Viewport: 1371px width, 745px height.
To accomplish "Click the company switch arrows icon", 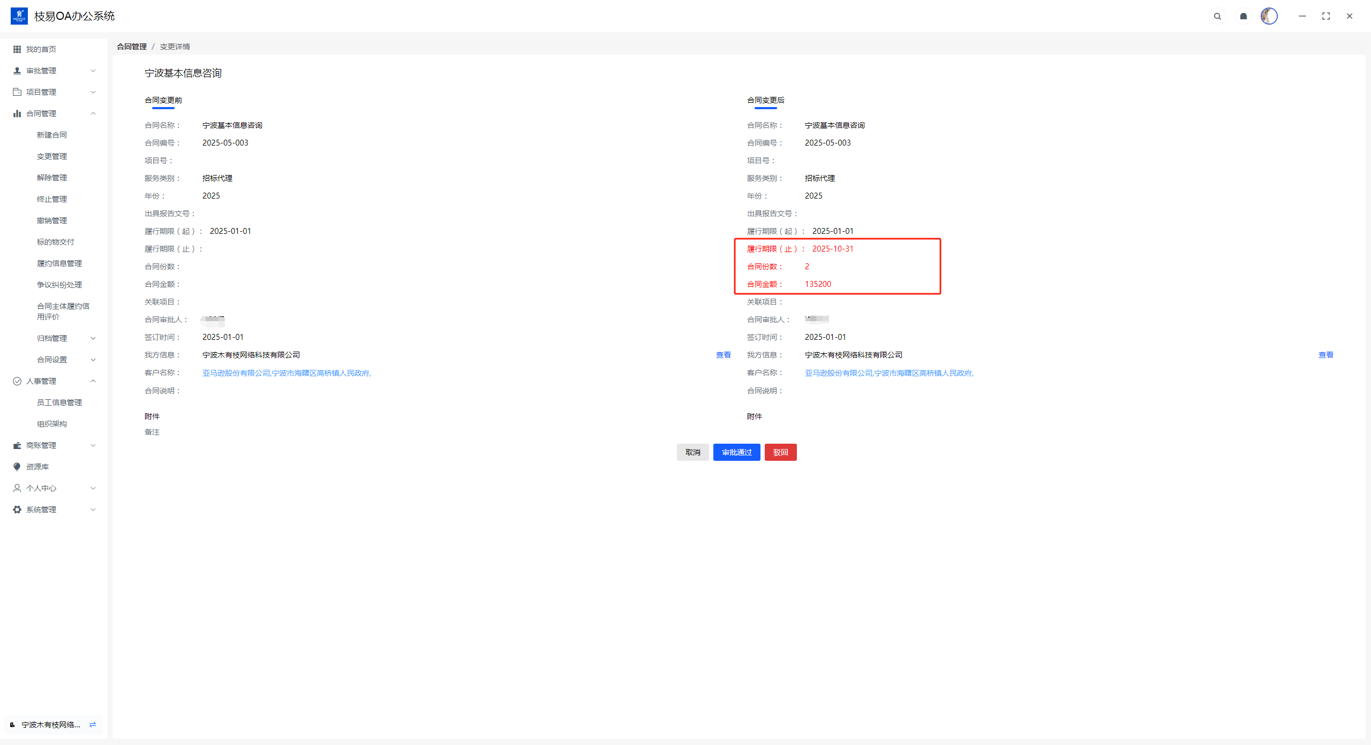I will [93, 725].
